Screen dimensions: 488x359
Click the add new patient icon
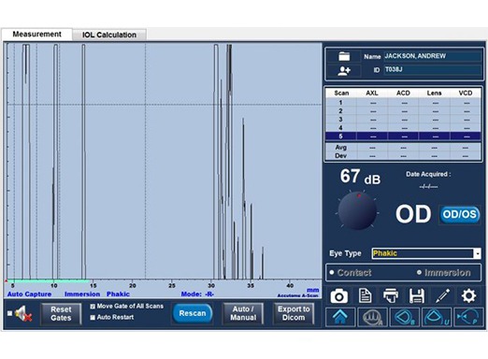click(x=344, y=70)
